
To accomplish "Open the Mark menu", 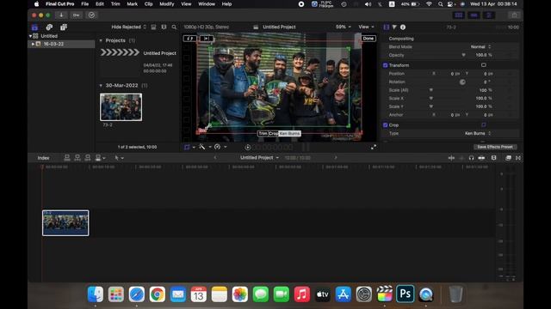I will pos(132,4).
